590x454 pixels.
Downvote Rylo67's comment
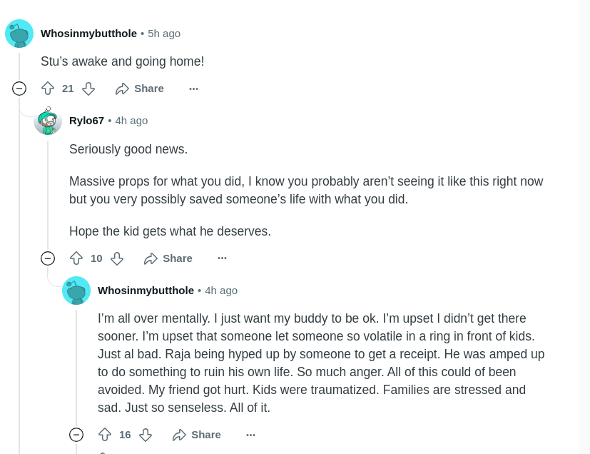[117, 258]
